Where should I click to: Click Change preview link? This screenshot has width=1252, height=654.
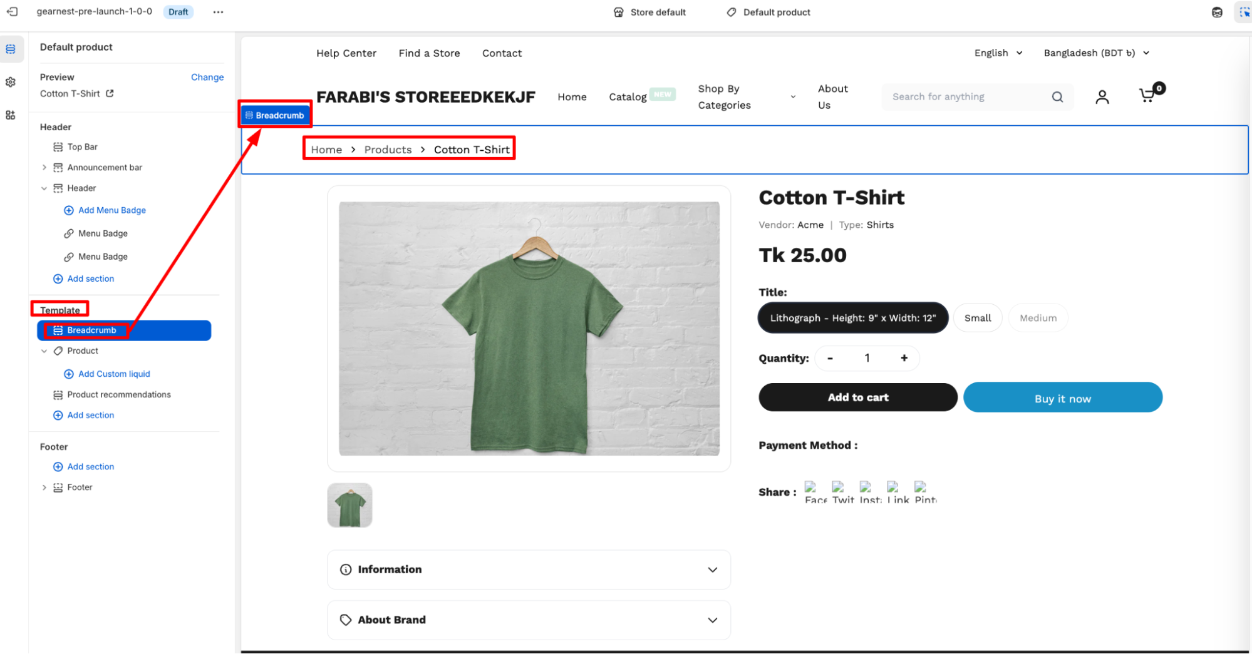[207, 77]
